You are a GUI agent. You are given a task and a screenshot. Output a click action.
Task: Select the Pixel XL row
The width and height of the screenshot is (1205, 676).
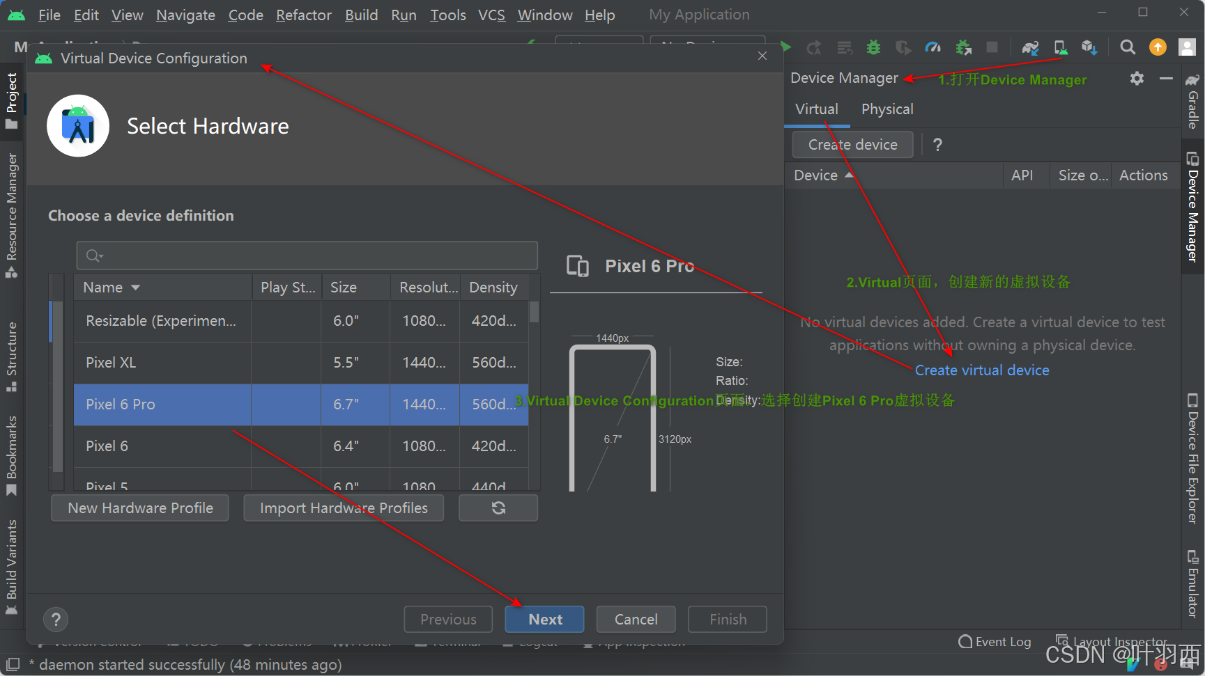coord(301,363)
